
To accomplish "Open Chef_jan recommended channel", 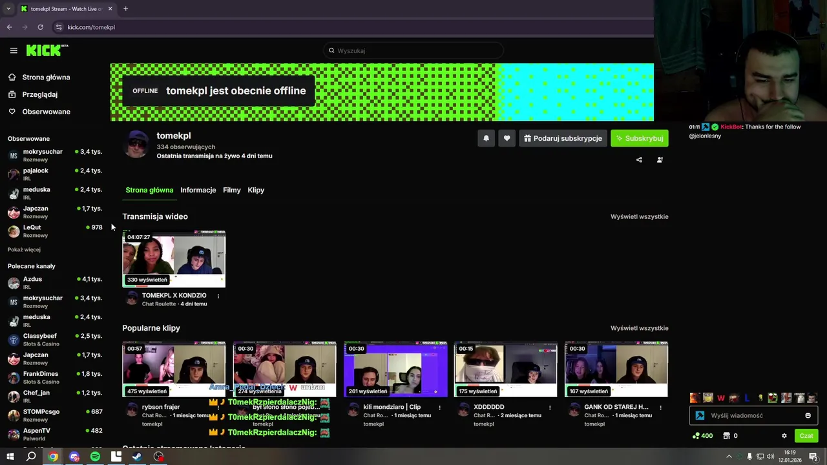I will point(55,397).
